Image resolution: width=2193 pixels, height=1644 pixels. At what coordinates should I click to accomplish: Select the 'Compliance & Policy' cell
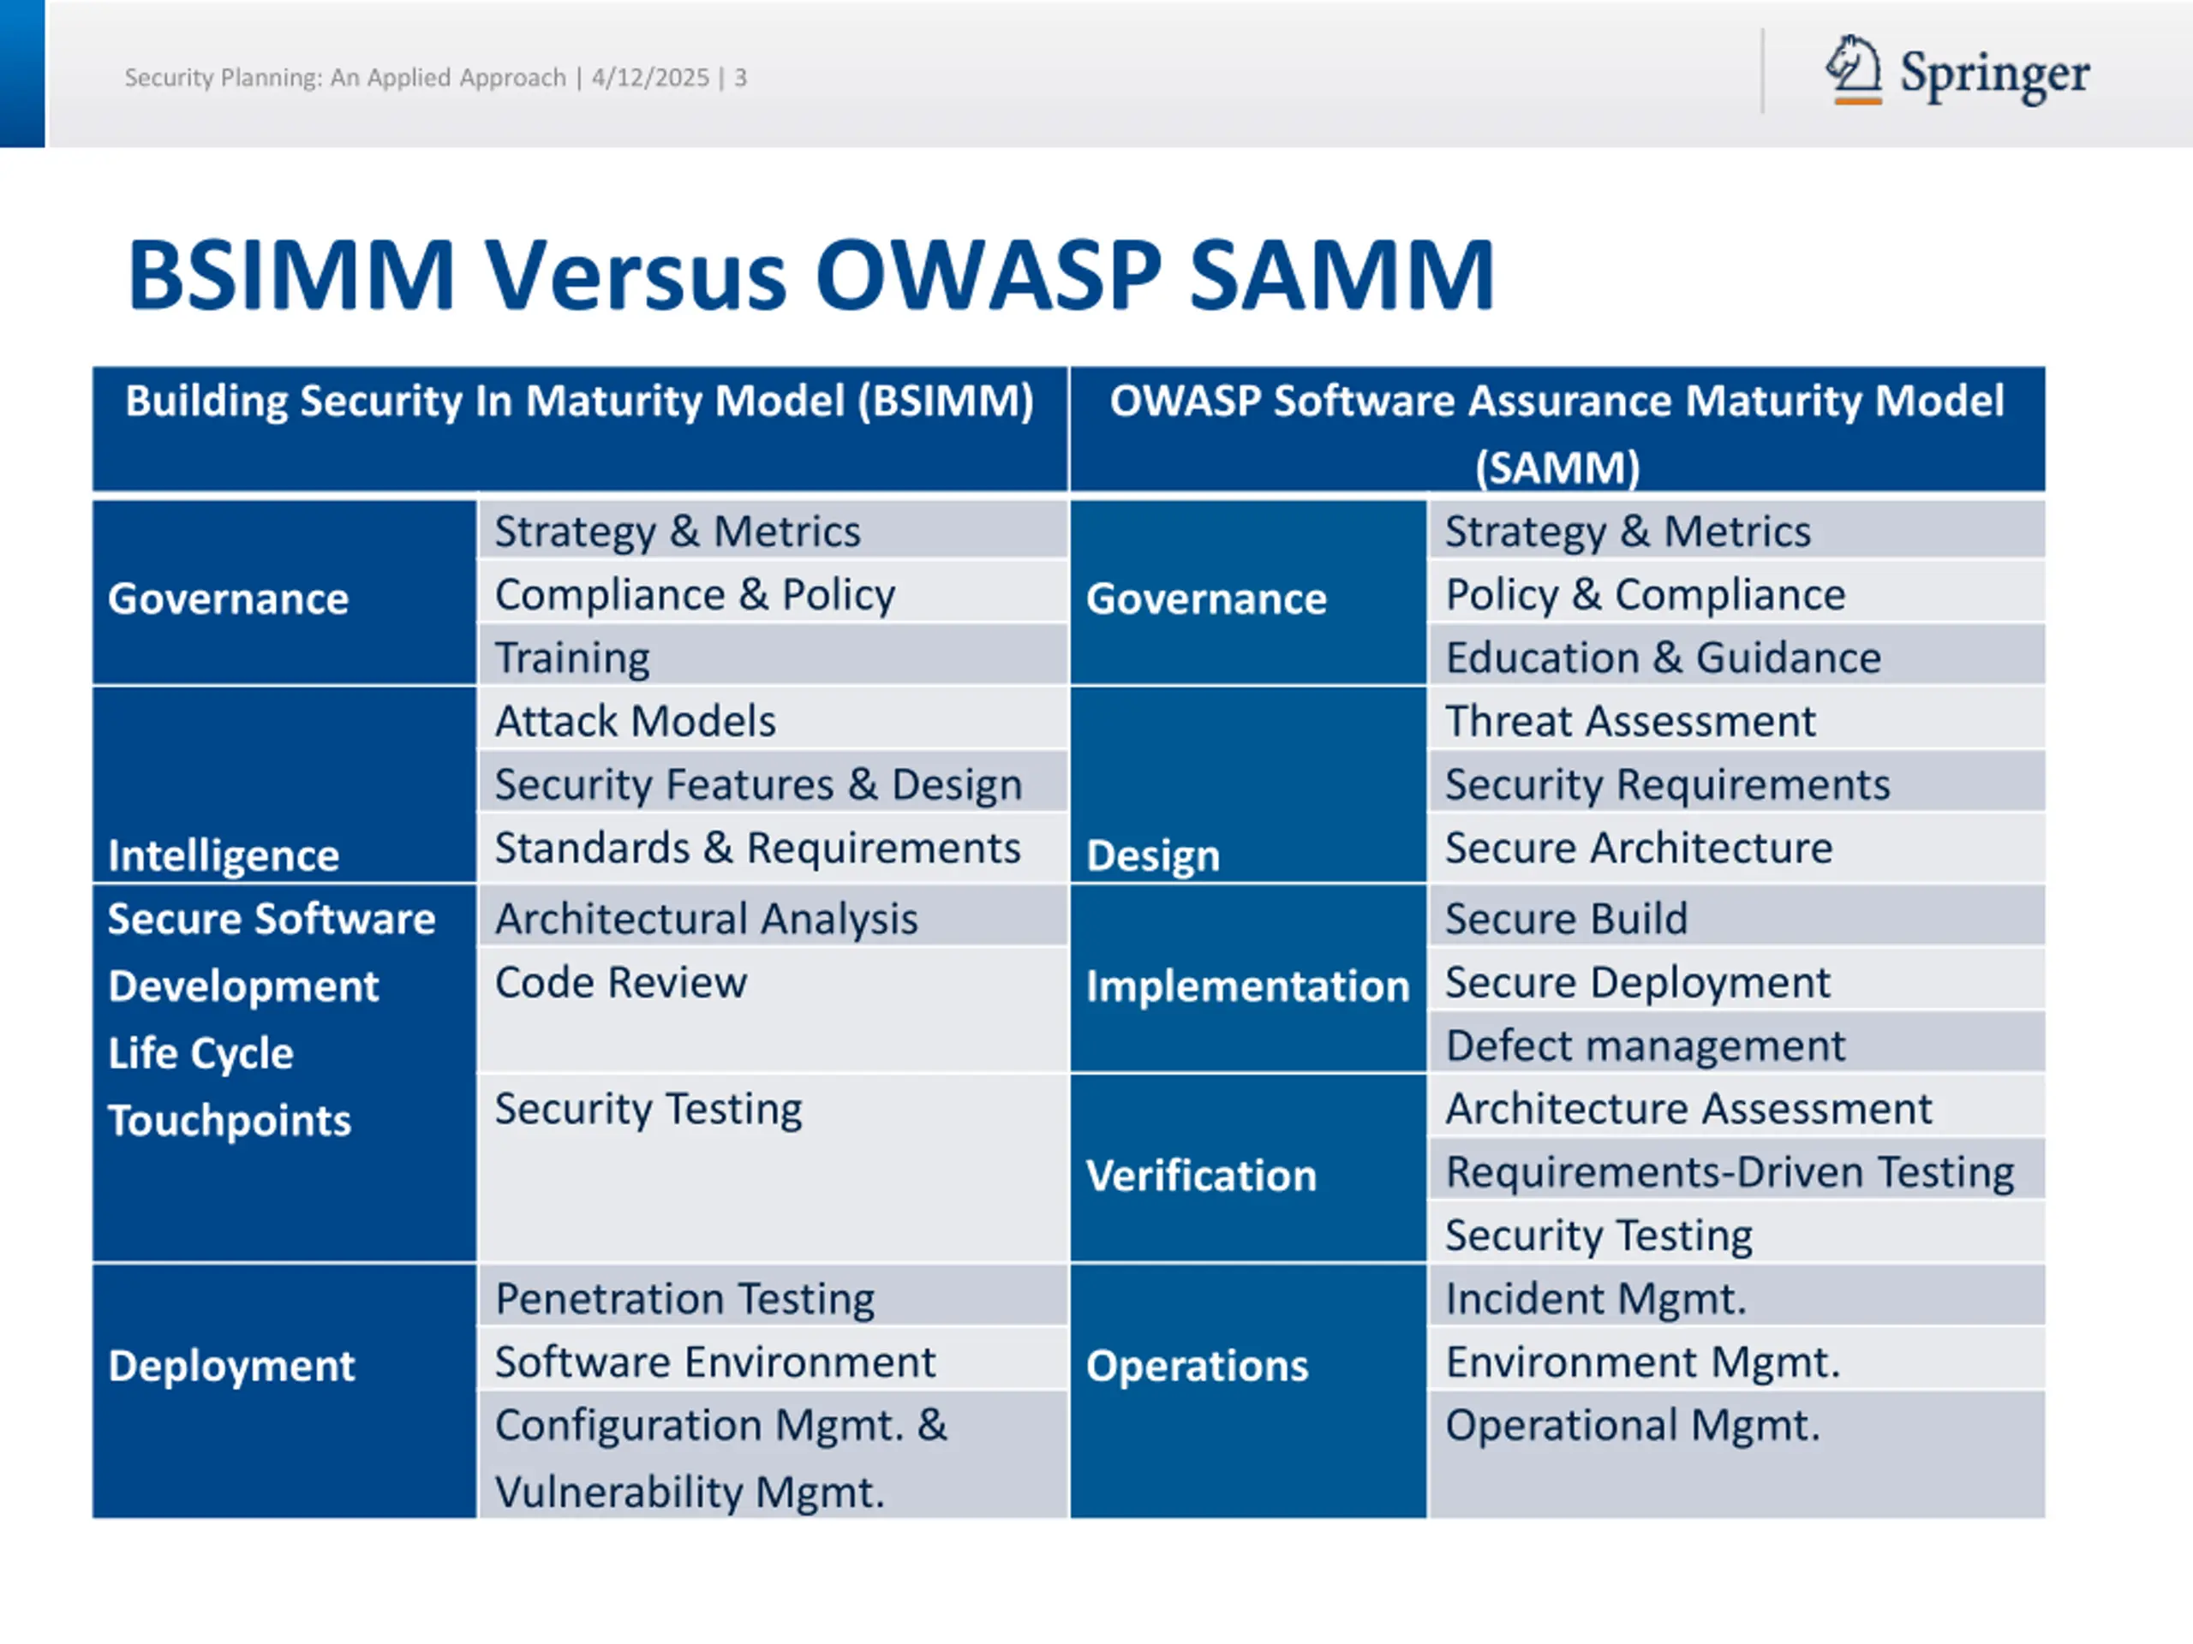(774, 592)
